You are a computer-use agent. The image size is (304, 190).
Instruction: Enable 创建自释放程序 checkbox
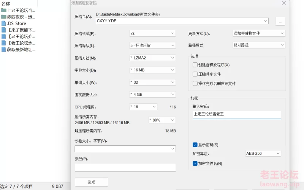click(195, 65)
